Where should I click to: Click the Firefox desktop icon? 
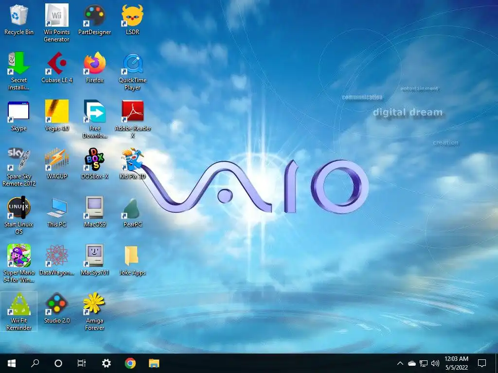(x=94, y=64)
